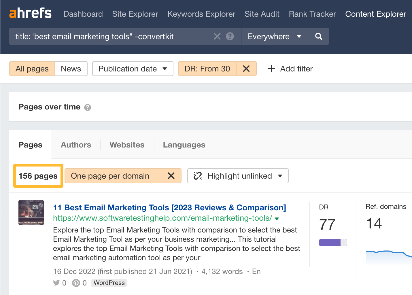The height and width of the screenshot is (295, 412).
Task: Click the ahrefs logo
Action: tap(30, 13)
